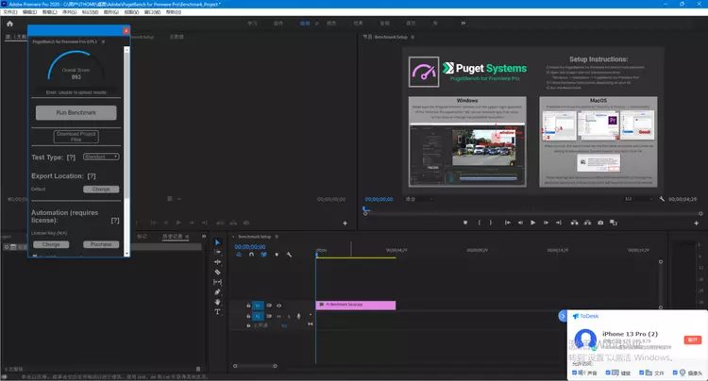Collapse ToDesk panel with blue arrow
Viewport: 708px width, 381px height.
point(563,316)
